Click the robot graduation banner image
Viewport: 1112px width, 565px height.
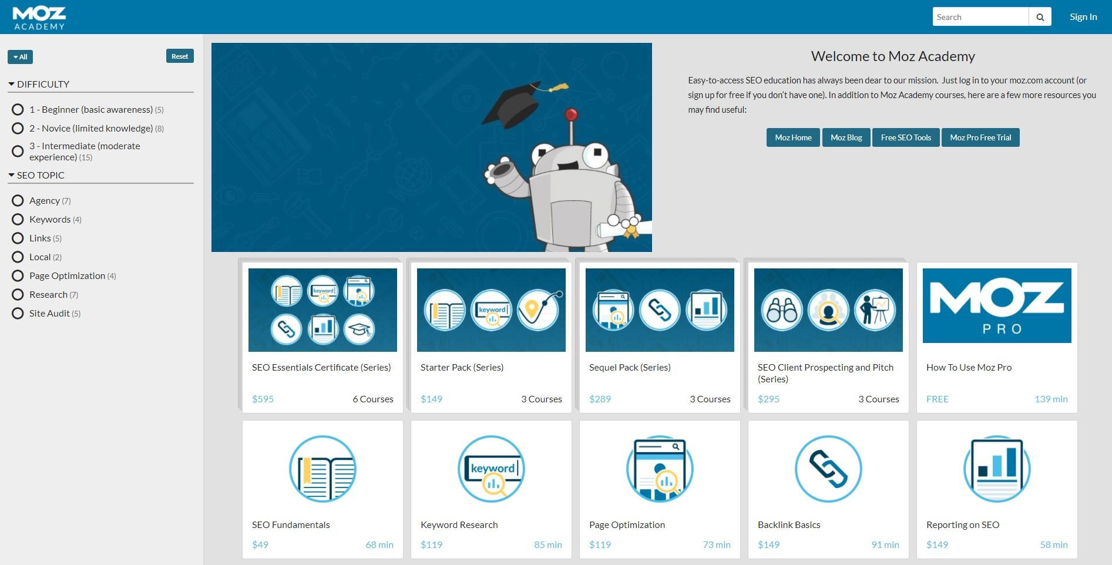tap(432, 147)
